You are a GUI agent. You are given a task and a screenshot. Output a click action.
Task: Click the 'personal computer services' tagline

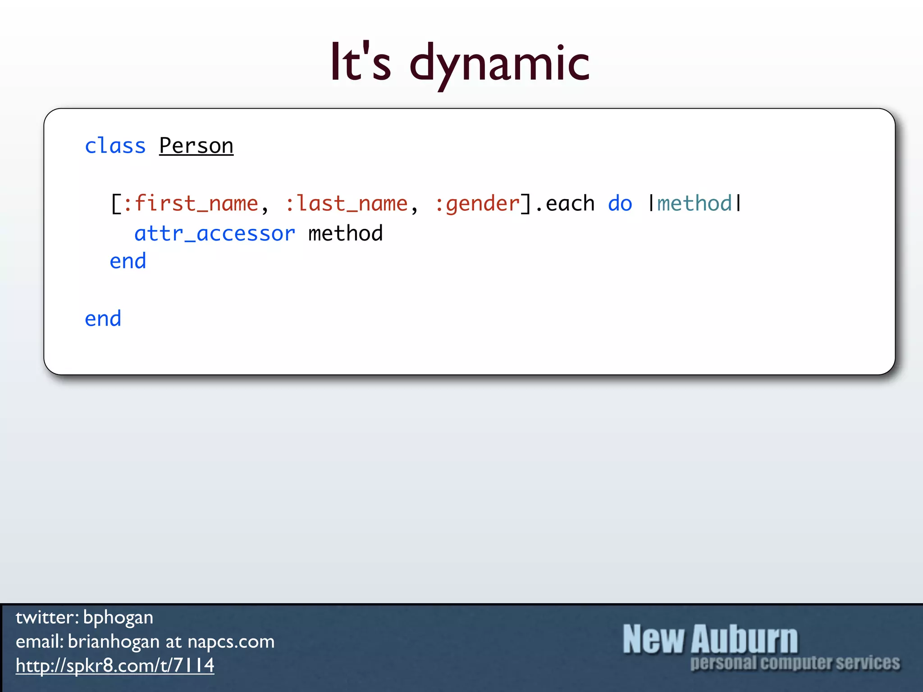click(795, 663)
